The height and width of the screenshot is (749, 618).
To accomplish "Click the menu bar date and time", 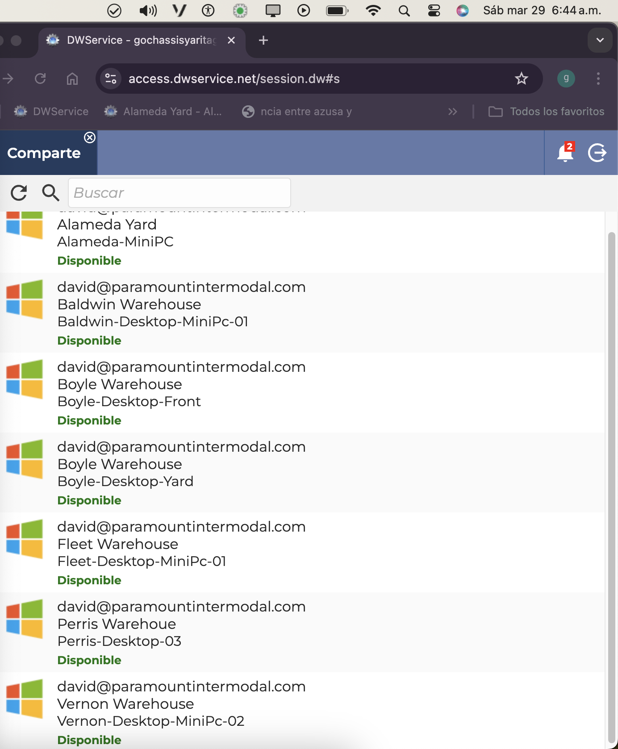I will click(x=543, y=10).
